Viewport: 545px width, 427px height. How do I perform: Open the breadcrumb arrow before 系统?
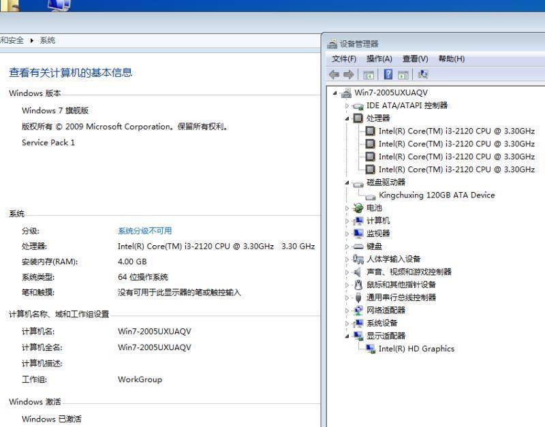(31, 41)
